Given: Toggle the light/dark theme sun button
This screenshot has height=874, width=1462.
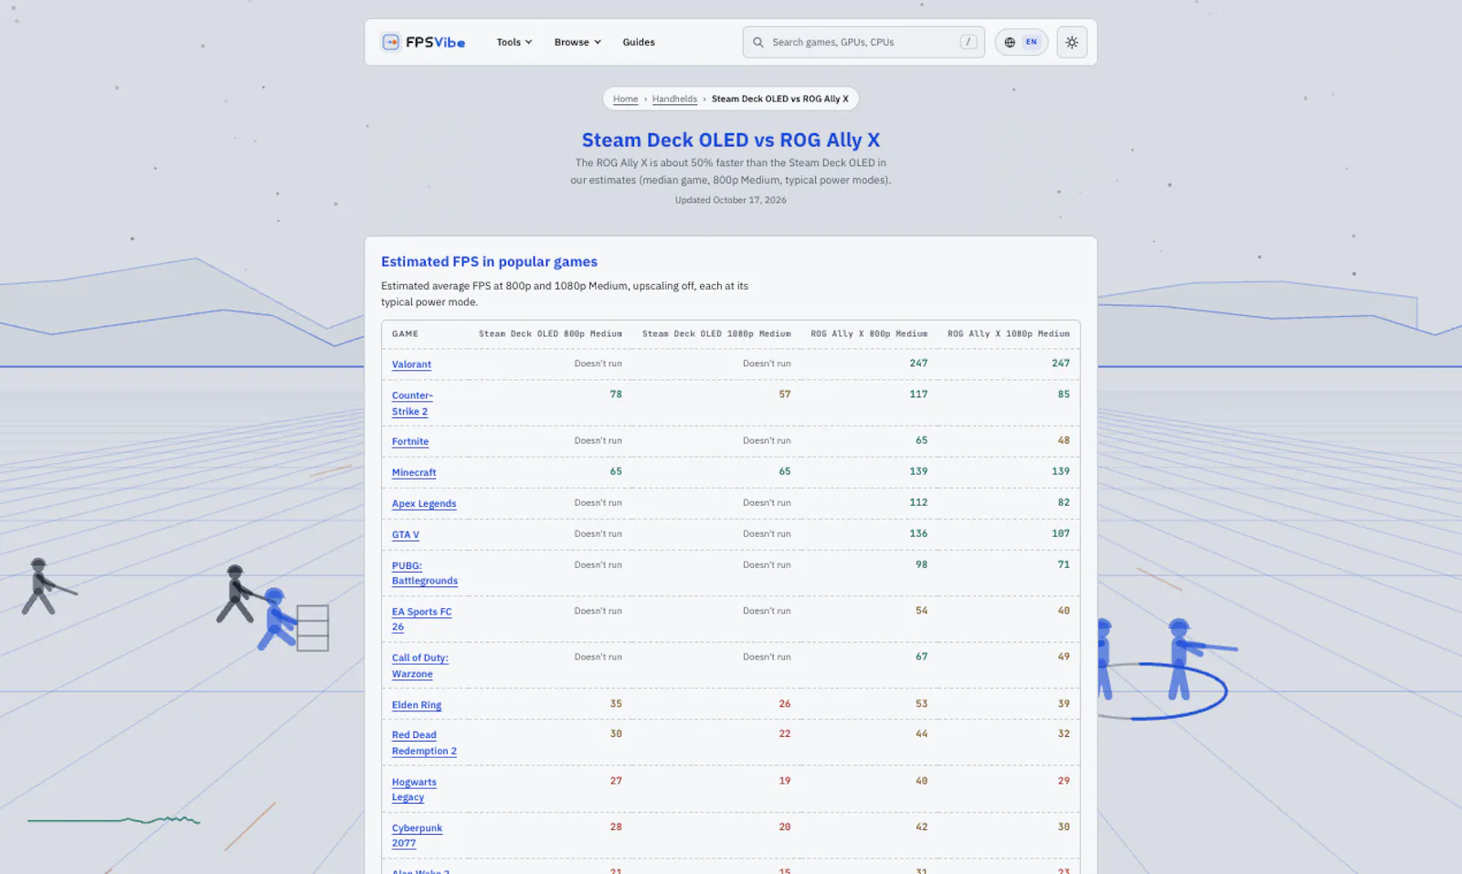Looking at the screenshot, I should click(x=1072, y=42).
